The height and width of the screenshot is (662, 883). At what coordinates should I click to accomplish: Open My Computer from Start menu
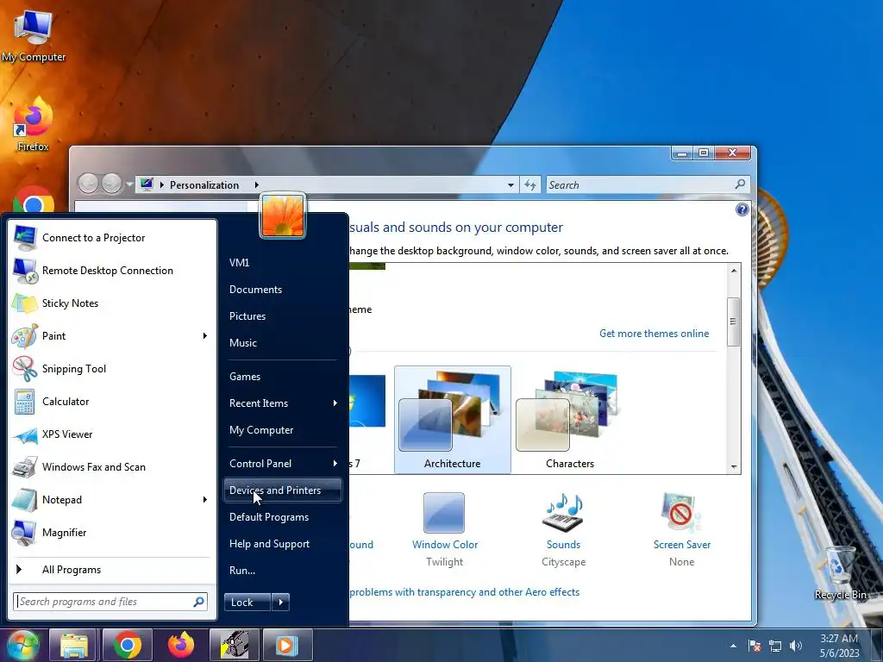[x=283, y=430]
